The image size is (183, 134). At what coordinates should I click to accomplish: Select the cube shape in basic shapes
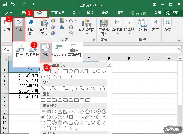tap(43, 123)
